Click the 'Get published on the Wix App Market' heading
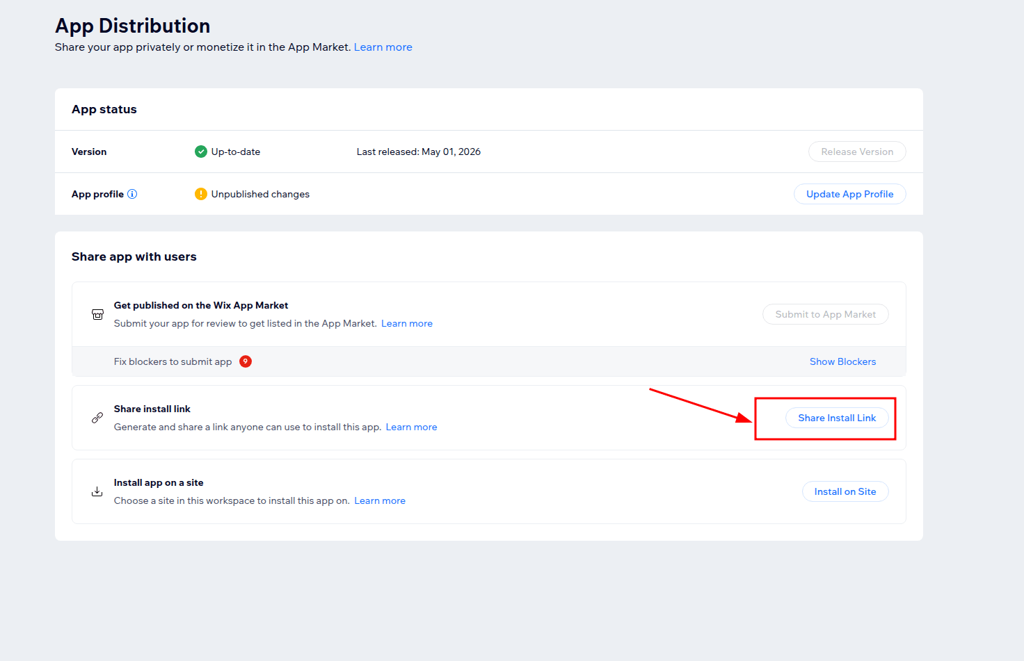This screenshot has height=661, width=1024. click(x=201, y=305)
